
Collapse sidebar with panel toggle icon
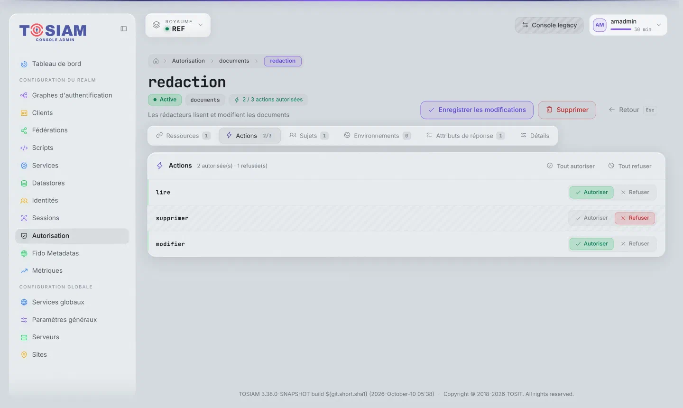[x=124, y=29]
